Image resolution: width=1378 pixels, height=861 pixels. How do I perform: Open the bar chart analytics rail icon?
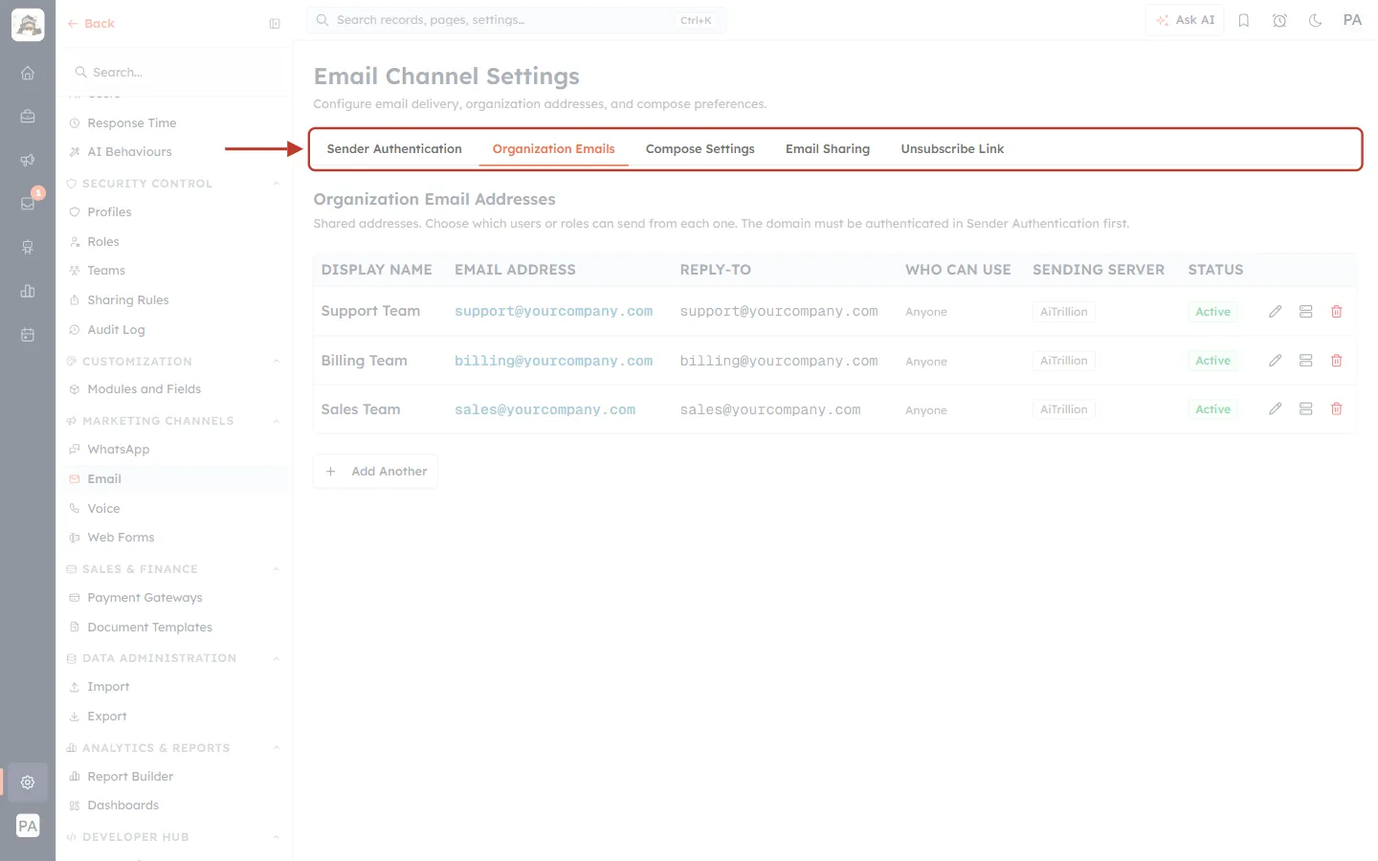[x=28, y=291]
